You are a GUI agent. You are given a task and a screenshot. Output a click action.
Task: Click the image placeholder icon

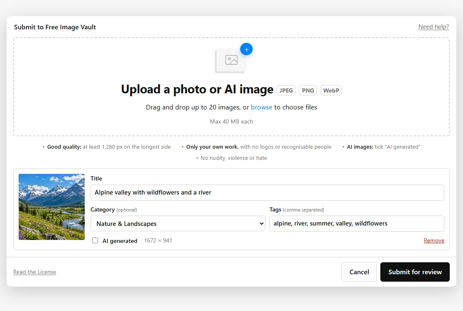click(x=231, y=60)
